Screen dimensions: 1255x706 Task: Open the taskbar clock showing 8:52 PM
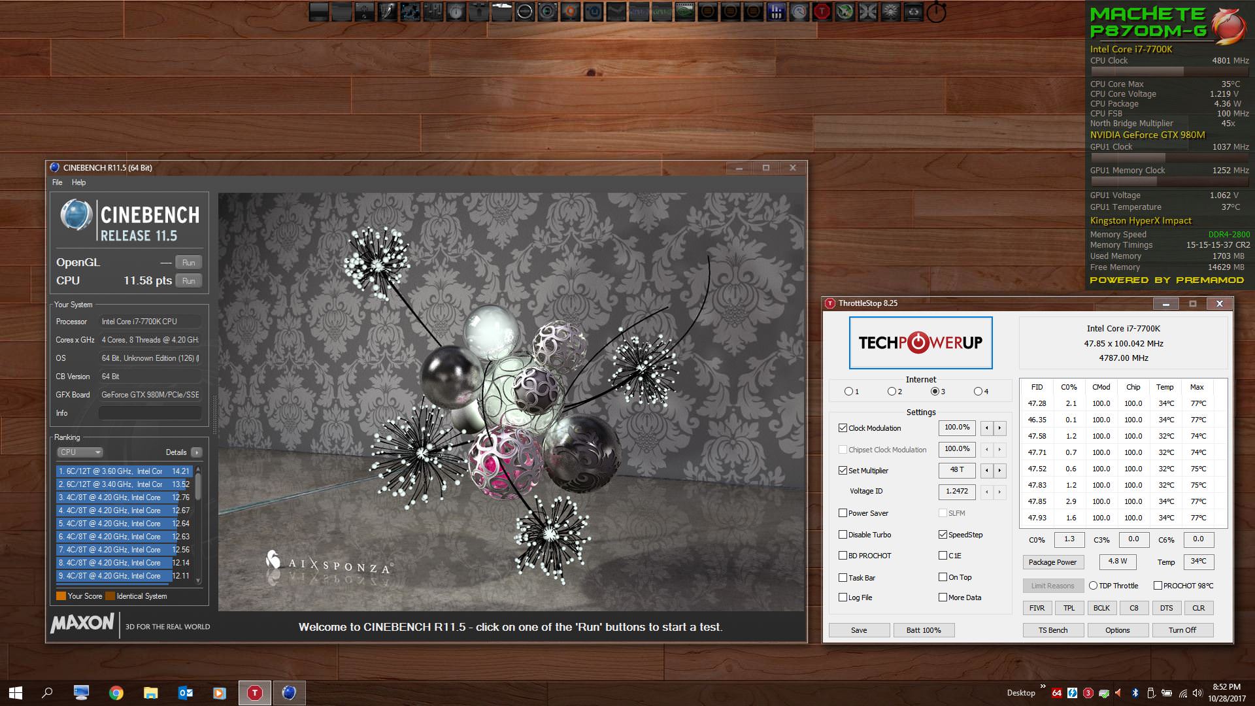click(x=1226, y=693)
